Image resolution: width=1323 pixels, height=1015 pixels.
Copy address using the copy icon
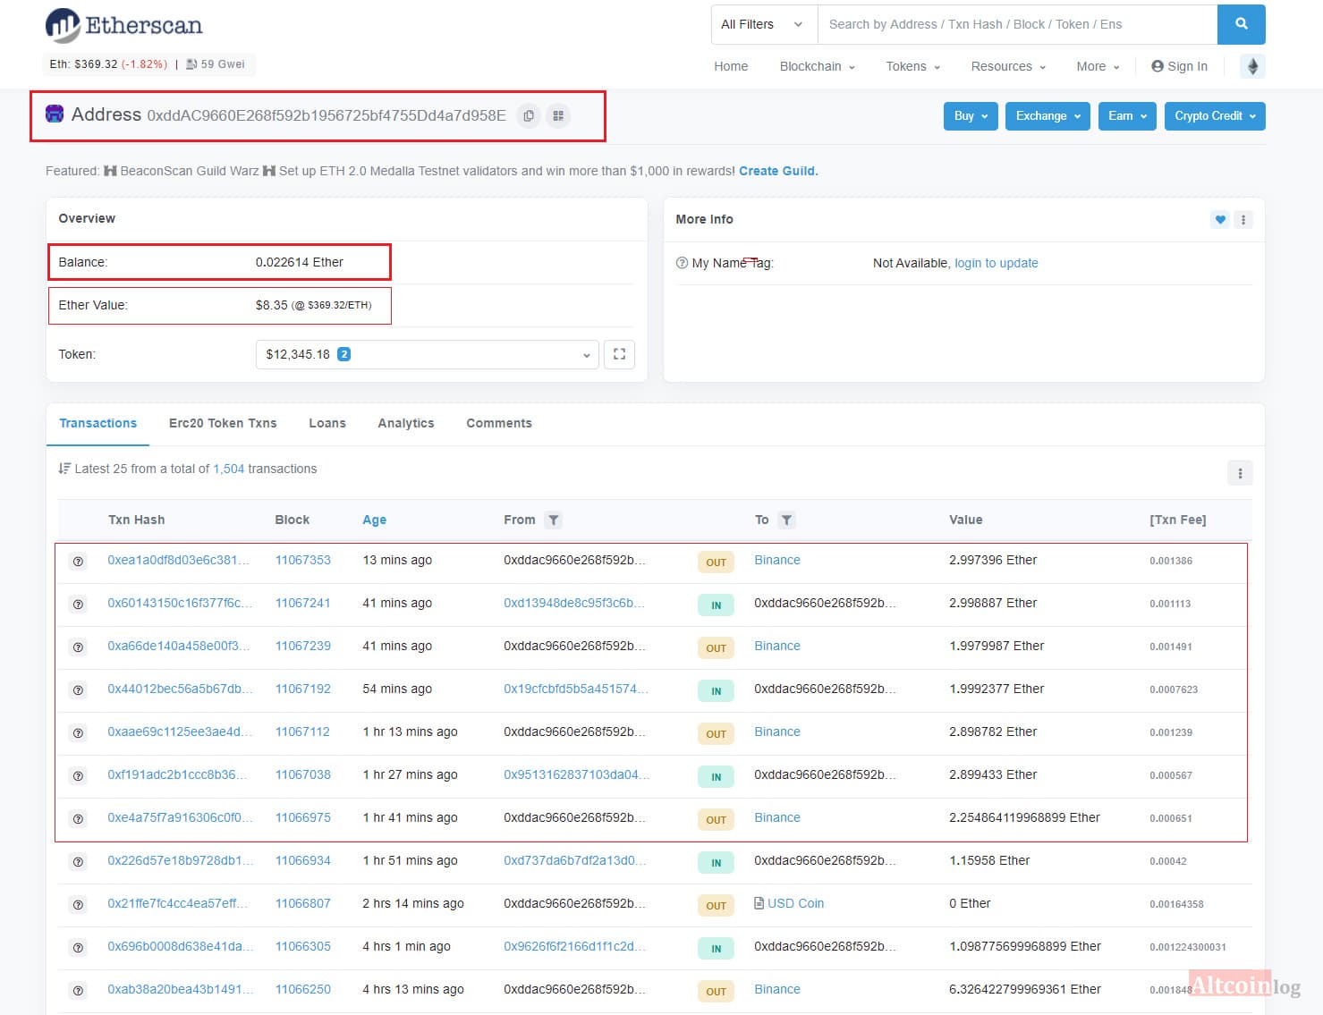coord(529,115)
